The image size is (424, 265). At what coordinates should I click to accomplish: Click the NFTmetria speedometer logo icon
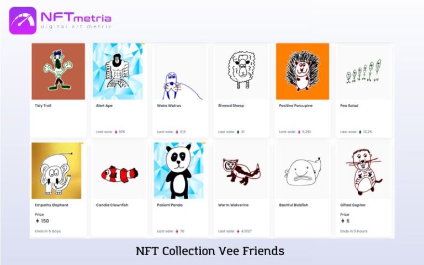(23, 20)
